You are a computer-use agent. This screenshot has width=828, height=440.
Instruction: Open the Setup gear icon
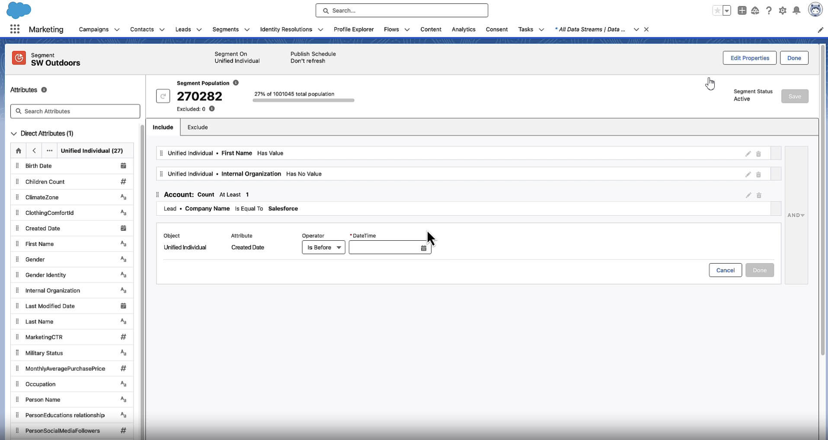point(783,11)
